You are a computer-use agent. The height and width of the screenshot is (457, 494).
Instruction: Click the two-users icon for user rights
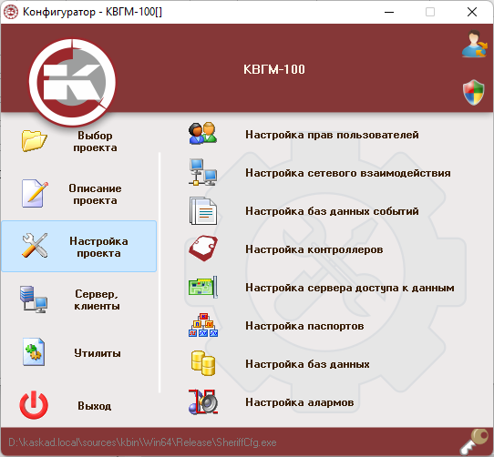(x=202, y=134)
